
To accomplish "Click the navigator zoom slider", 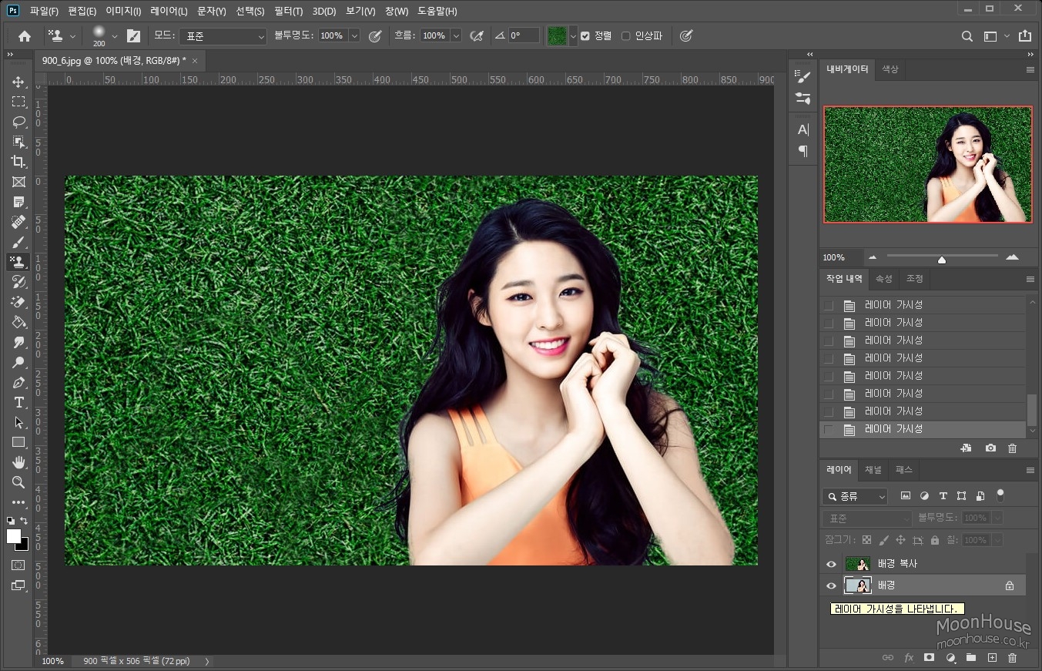I will (941, 259).
